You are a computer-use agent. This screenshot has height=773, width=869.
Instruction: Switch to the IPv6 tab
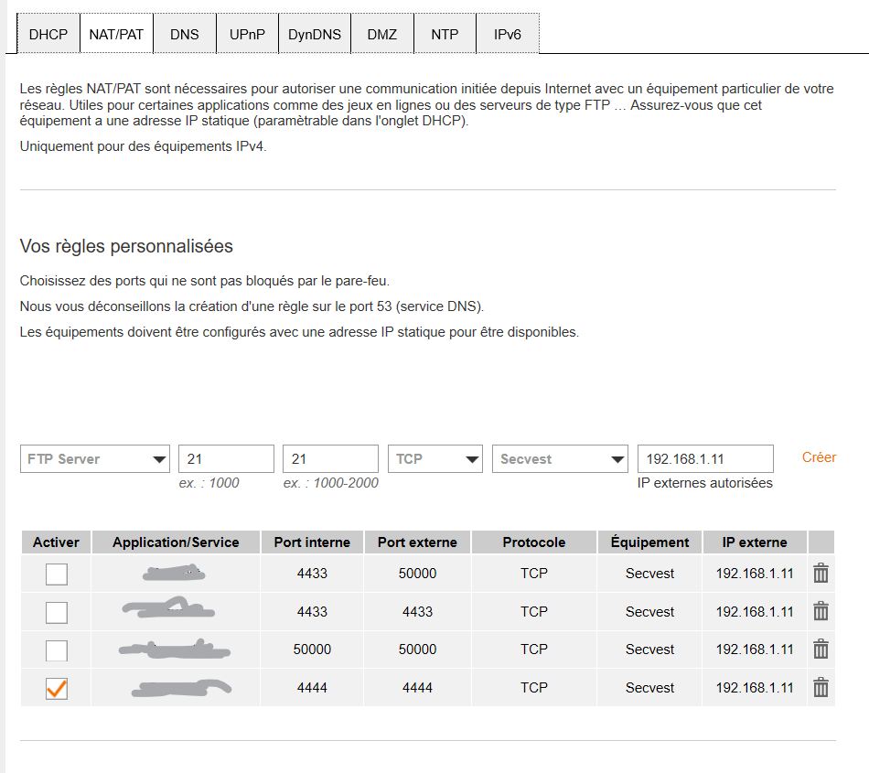[508, 35]
